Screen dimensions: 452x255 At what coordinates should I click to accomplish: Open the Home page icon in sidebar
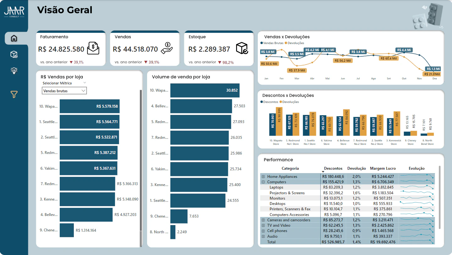tap(14, 38)
